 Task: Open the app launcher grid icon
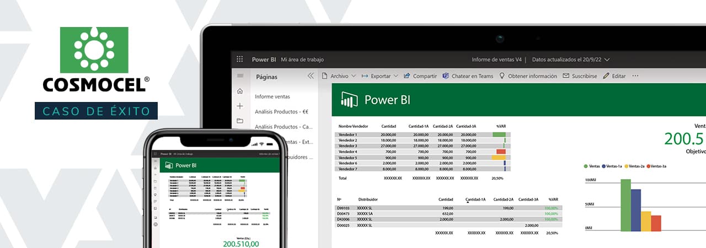point(240,60)
